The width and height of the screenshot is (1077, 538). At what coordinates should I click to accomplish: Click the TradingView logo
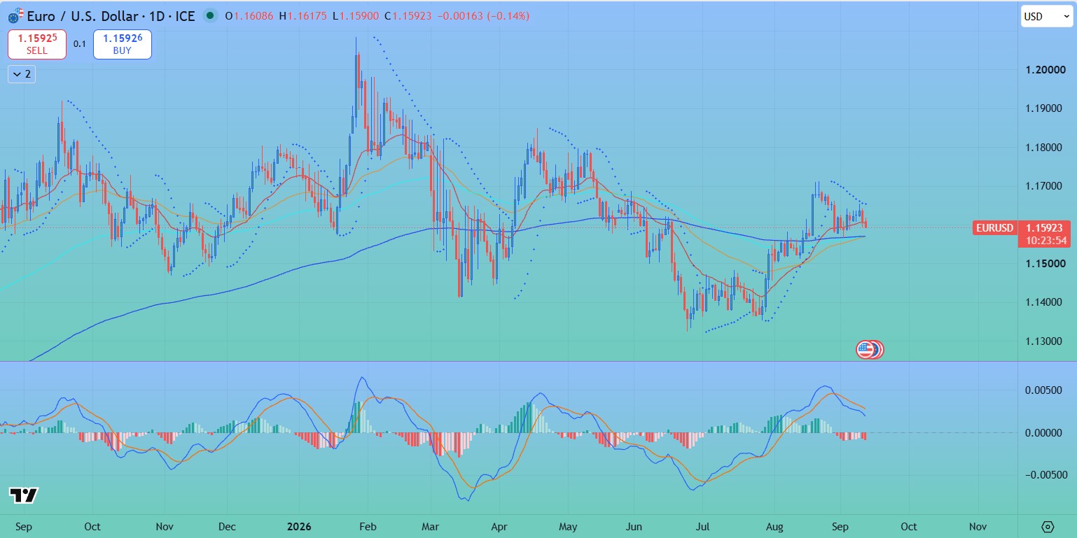click(24, 495)
